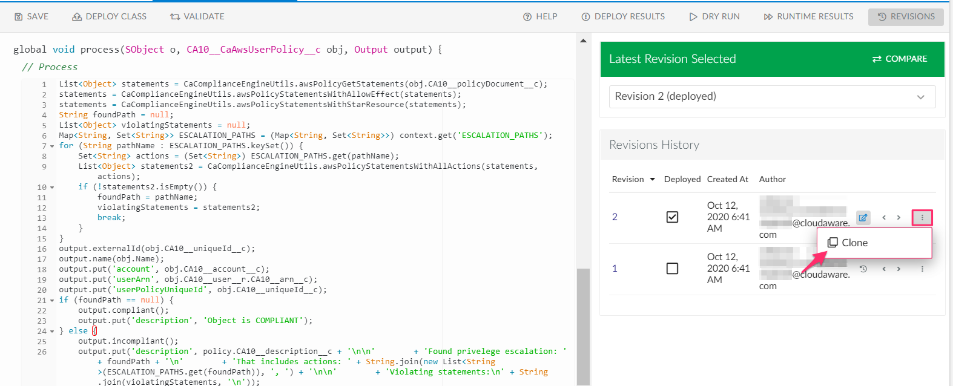This screenshot has width=953, height=386.
Task: Open the revision 1 link
Action: (x=615, y=269)
